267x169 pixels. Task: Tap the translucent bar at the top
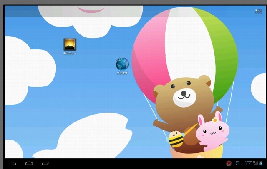tap(125, 11)
